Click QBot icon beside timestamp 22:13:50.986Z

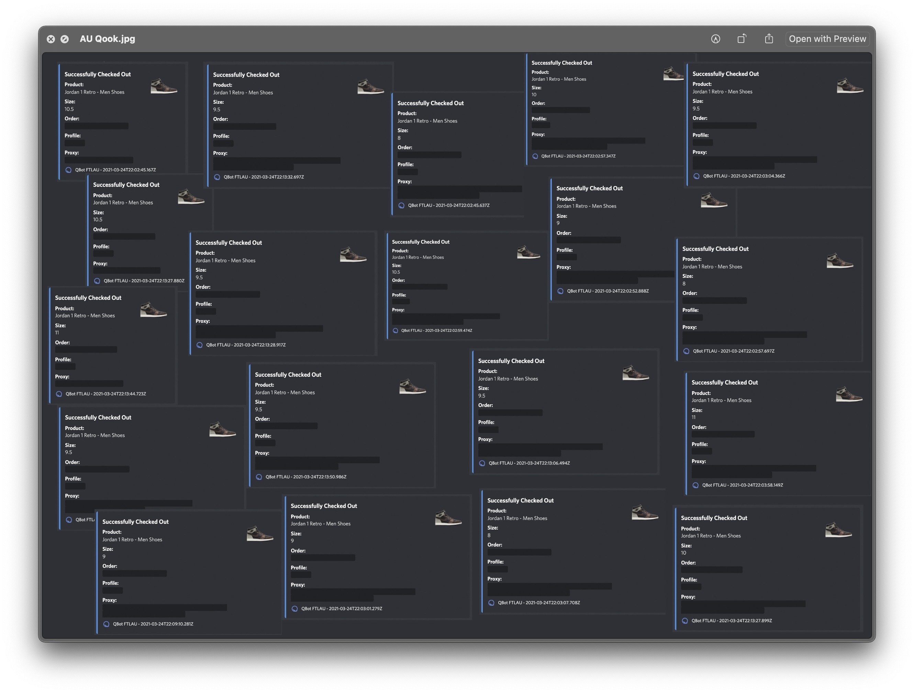(x=259, y=477)
